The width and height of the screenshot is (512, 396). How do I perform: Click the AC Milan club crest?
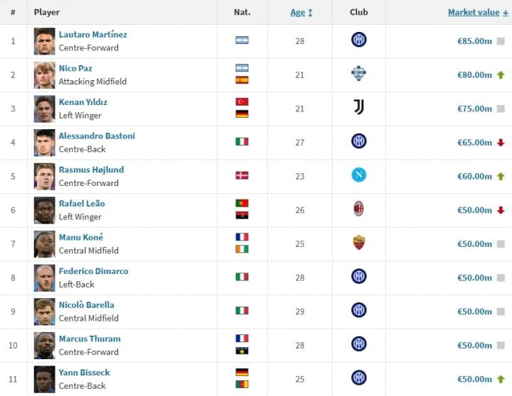358,209
